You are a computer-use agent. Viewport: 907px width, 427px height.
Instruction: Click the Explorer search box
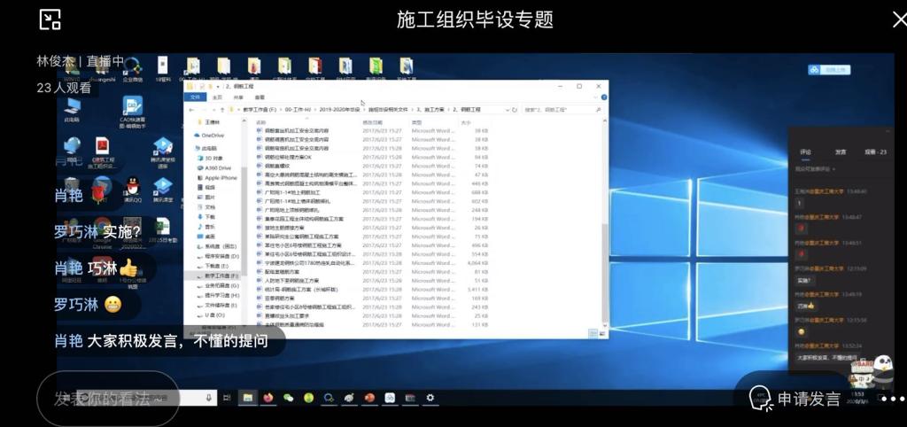coord(558,109)
